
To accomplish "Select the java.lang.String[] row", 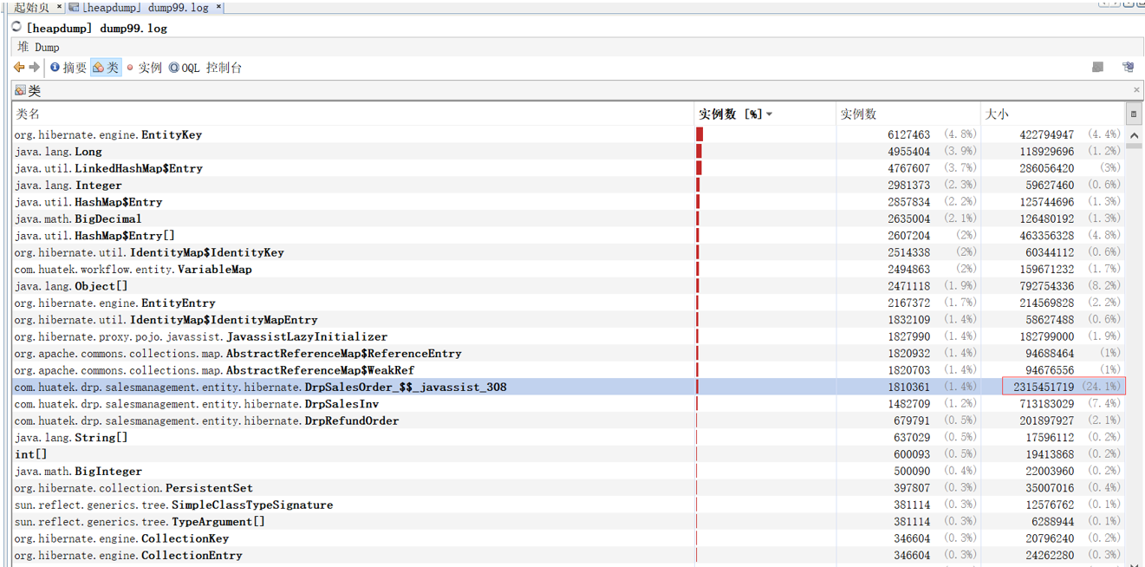I will [x=569, y=438].
